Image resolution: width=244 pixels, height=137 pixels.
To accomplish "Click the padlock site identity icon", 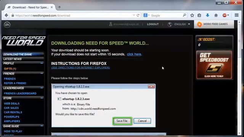I will (x=13, y=15).
